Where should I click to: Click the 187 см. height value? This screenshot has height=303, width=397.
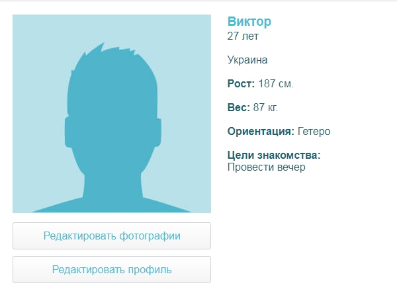pos(276,83)
